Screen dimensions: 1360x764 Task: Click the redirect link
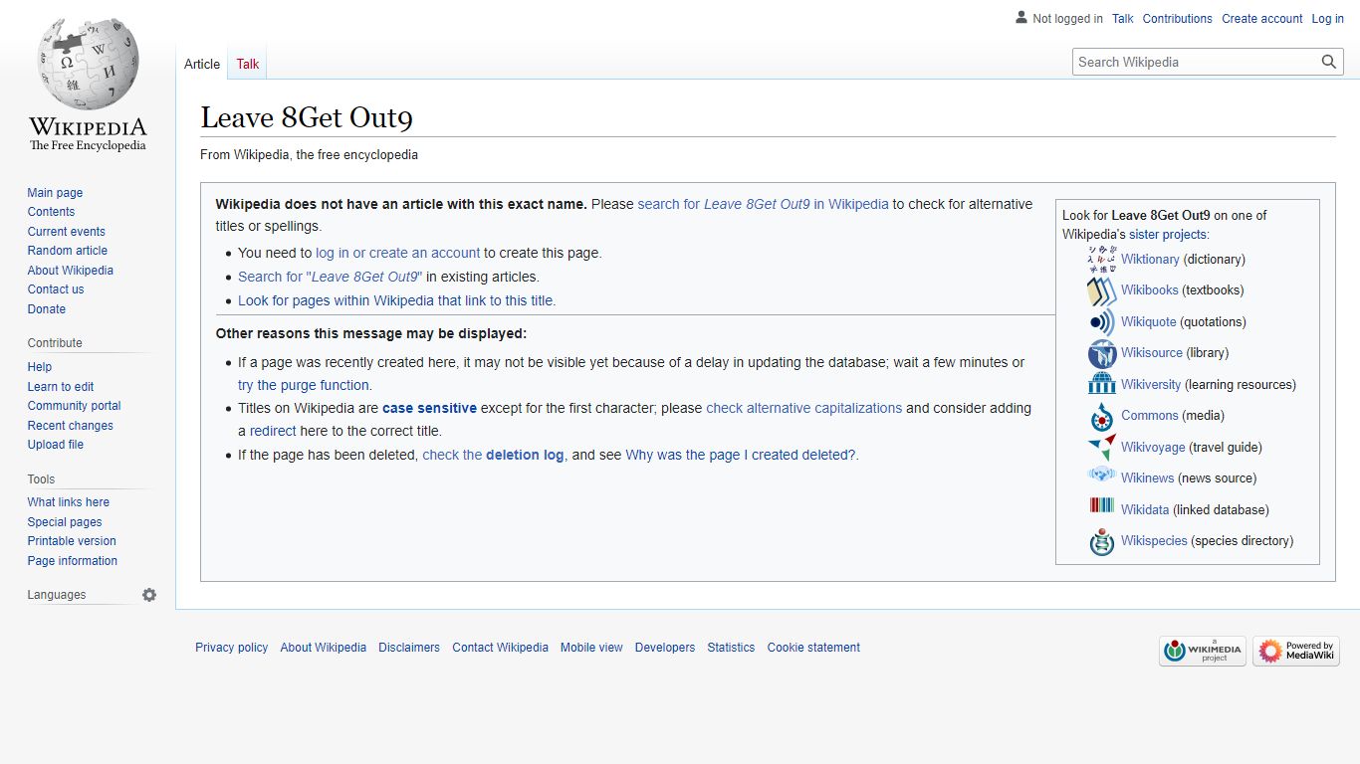273,431
